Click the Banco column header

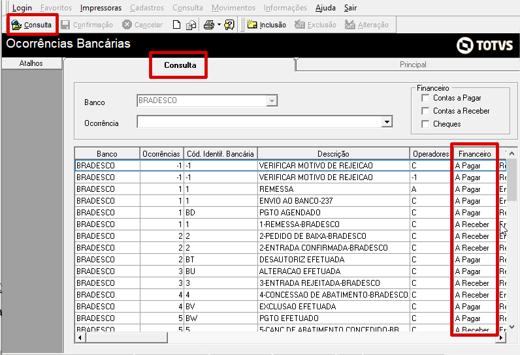point(107,154)
